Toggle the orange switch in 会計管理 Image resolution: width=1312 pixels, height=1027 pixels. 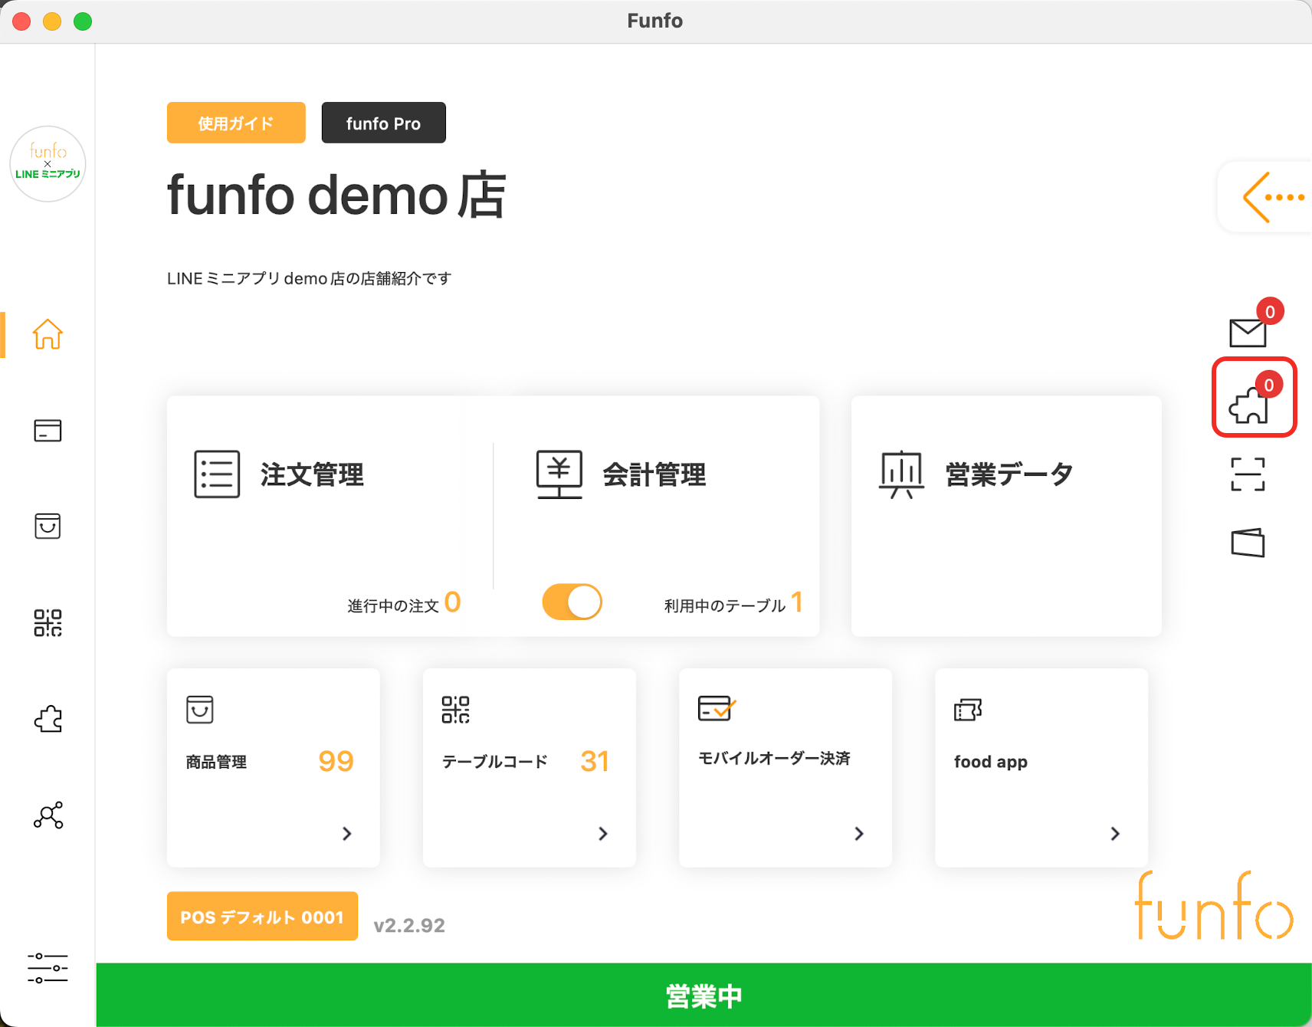pyautogui.click(x=572, y=602)
